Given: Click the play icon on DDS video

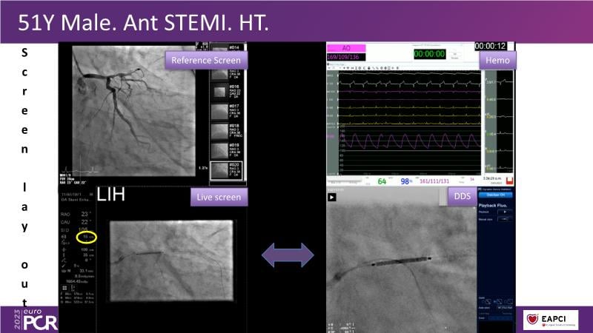Looking at the screenshot, I should tap(331, 198).
